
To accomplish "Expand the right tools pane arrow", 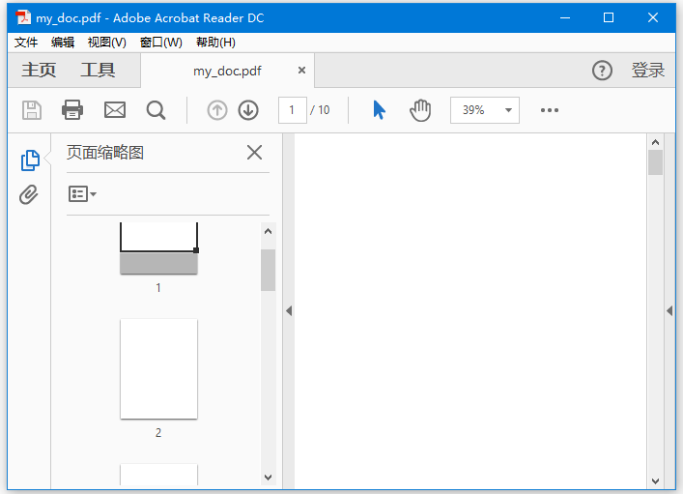I will [669, 311].
